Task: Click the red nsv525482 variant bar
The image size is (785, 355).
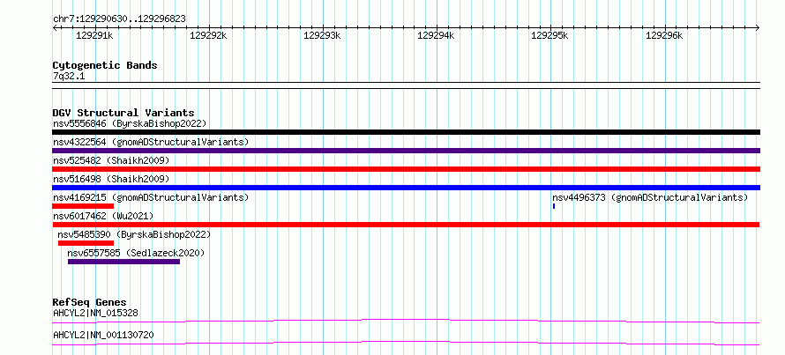Action: pos(406,169)
